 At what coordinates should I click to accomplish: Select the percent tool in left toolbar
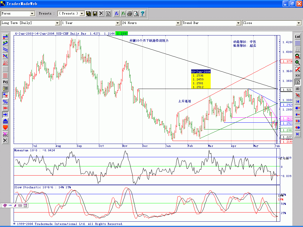click(x=5, y=101)
